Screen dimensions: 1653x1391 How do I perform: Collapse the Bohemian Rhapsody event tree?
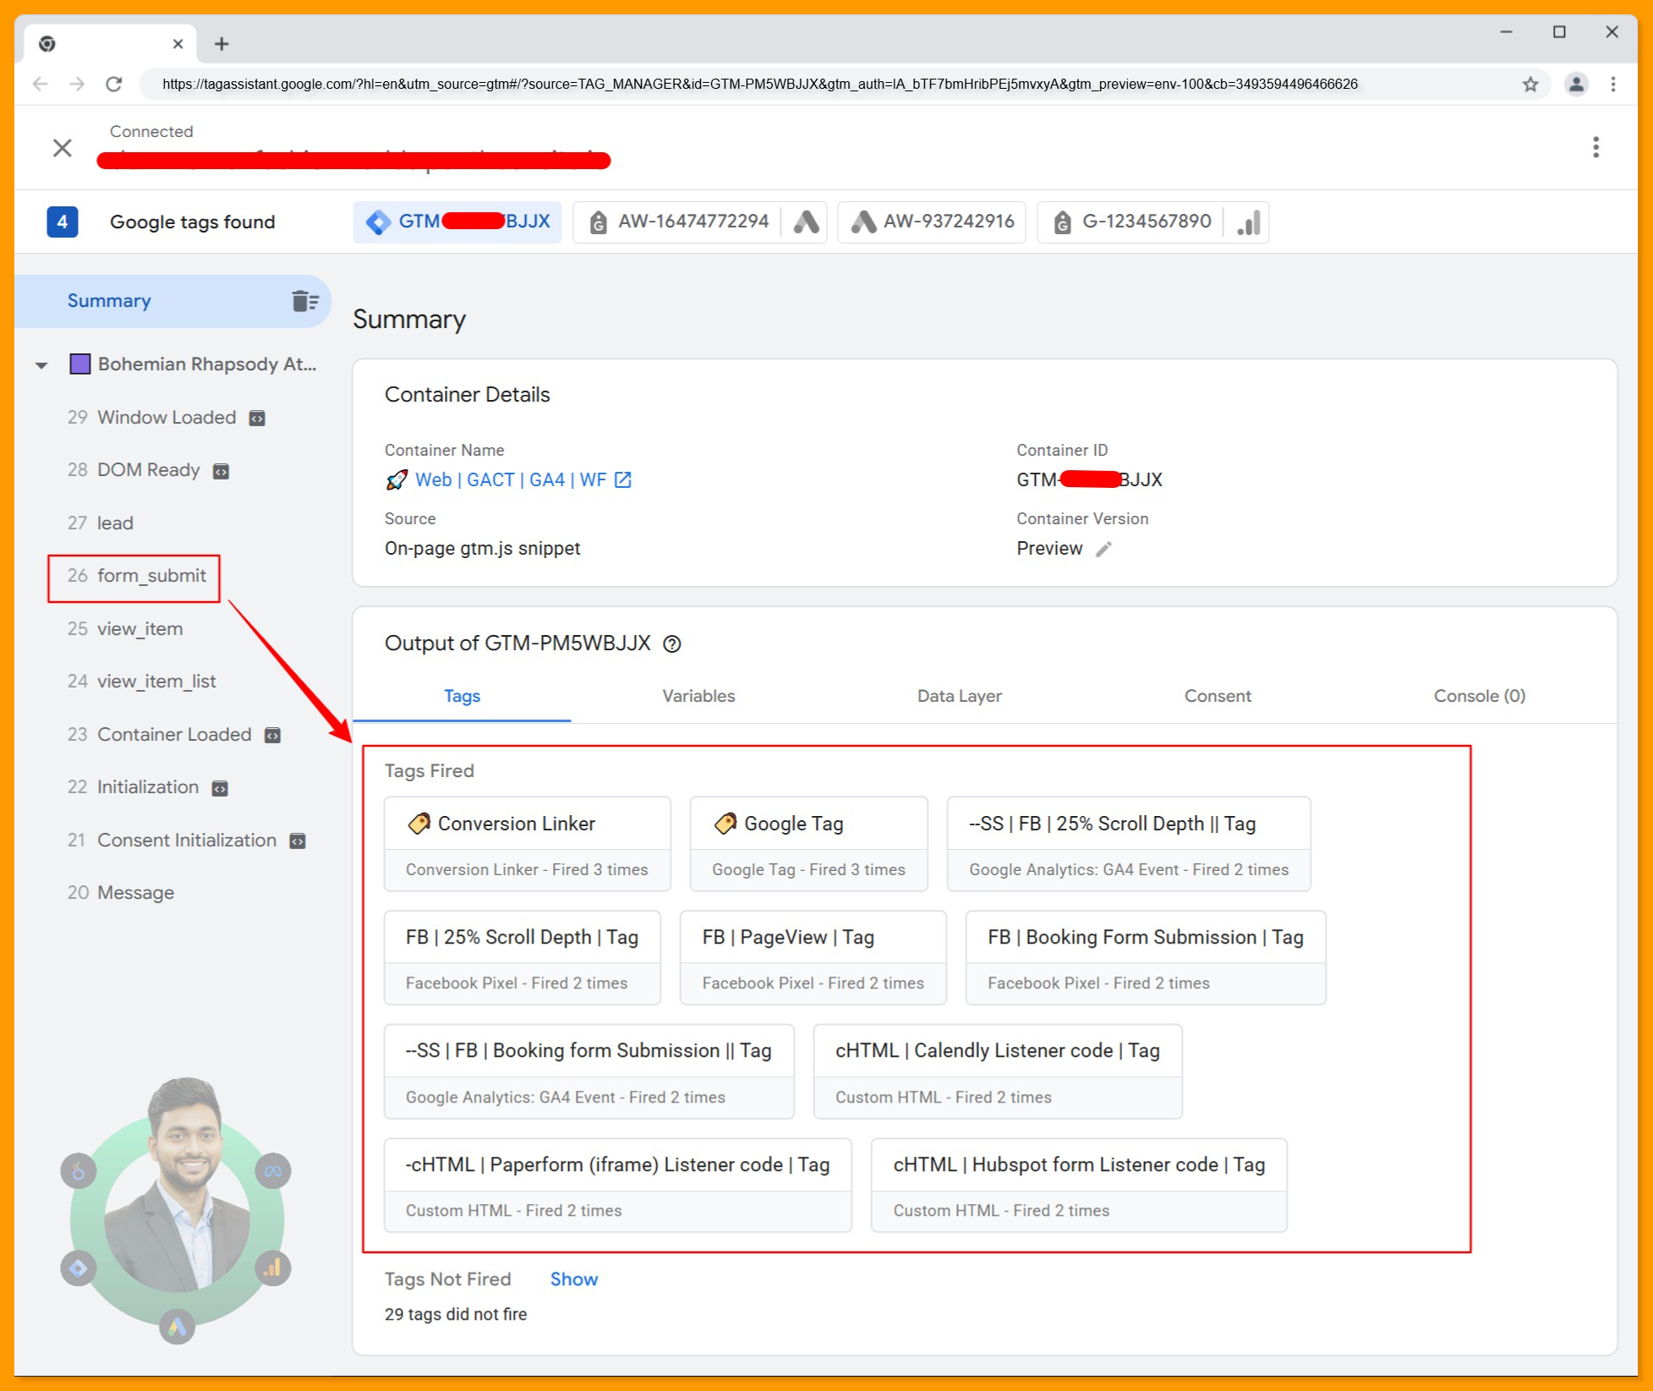click(41, 364)
